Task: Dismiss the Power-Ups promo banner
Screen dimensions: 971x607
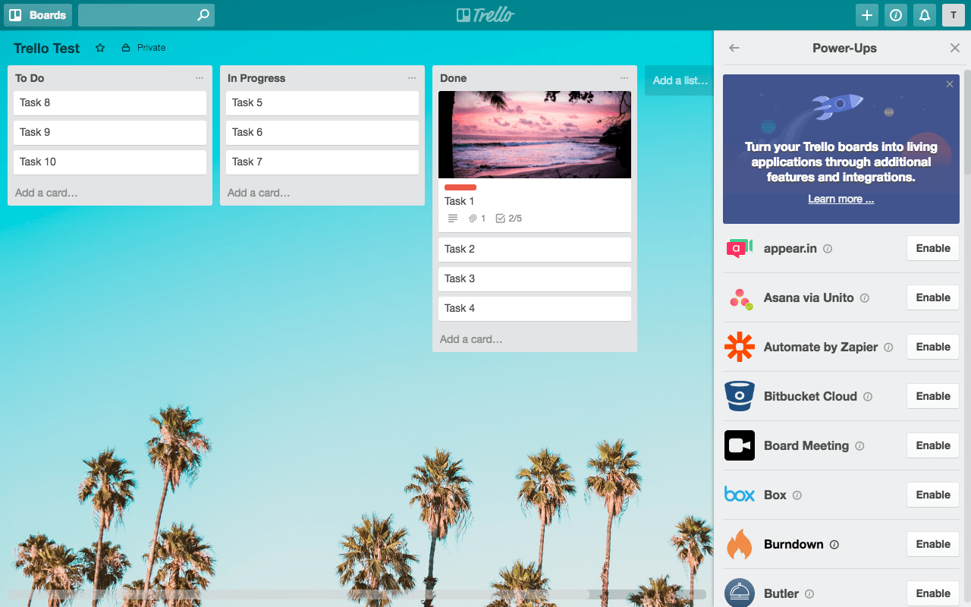Action: pos(950,84)
